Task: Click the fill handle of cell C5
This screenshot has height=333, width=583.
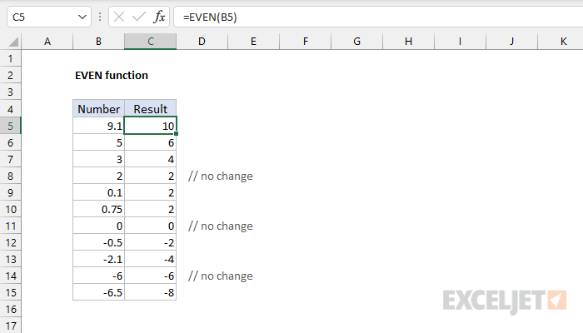Action: pos(177,134)
